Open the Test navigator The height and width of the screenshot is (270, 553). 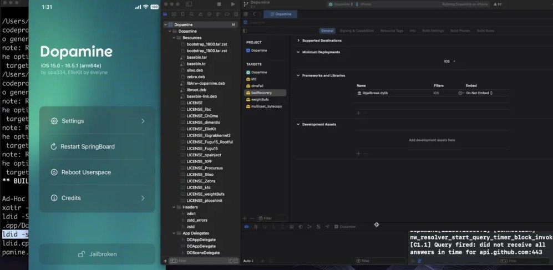click(x=210, y=14)
